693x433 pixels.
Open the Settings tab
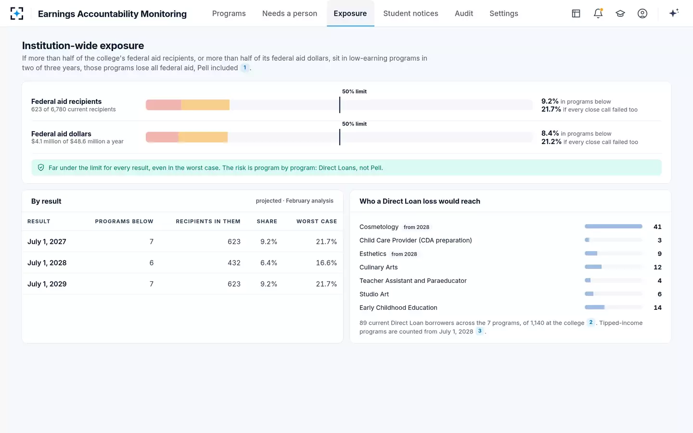[x=504, y=13]
